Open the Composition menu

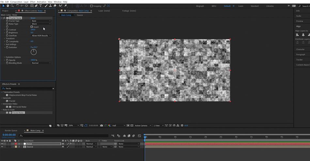(16, 2)
